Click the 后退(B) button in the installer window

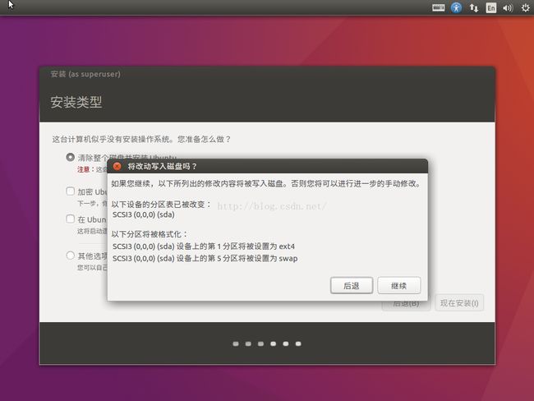tap(406, 304)
